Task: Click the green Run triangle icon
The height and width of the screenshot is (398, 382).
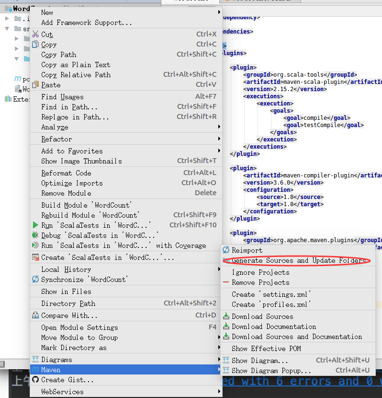Action: coord(35,225)
